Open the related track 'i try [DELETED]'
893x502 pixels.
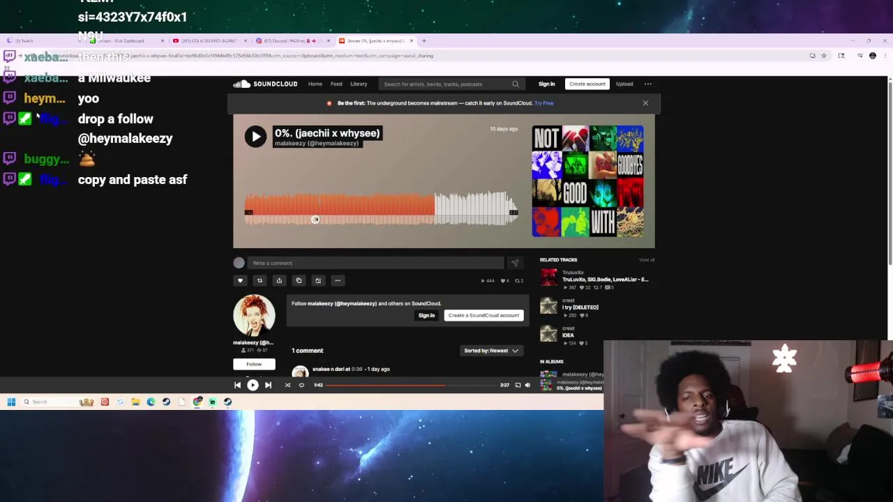pos(580,307)
